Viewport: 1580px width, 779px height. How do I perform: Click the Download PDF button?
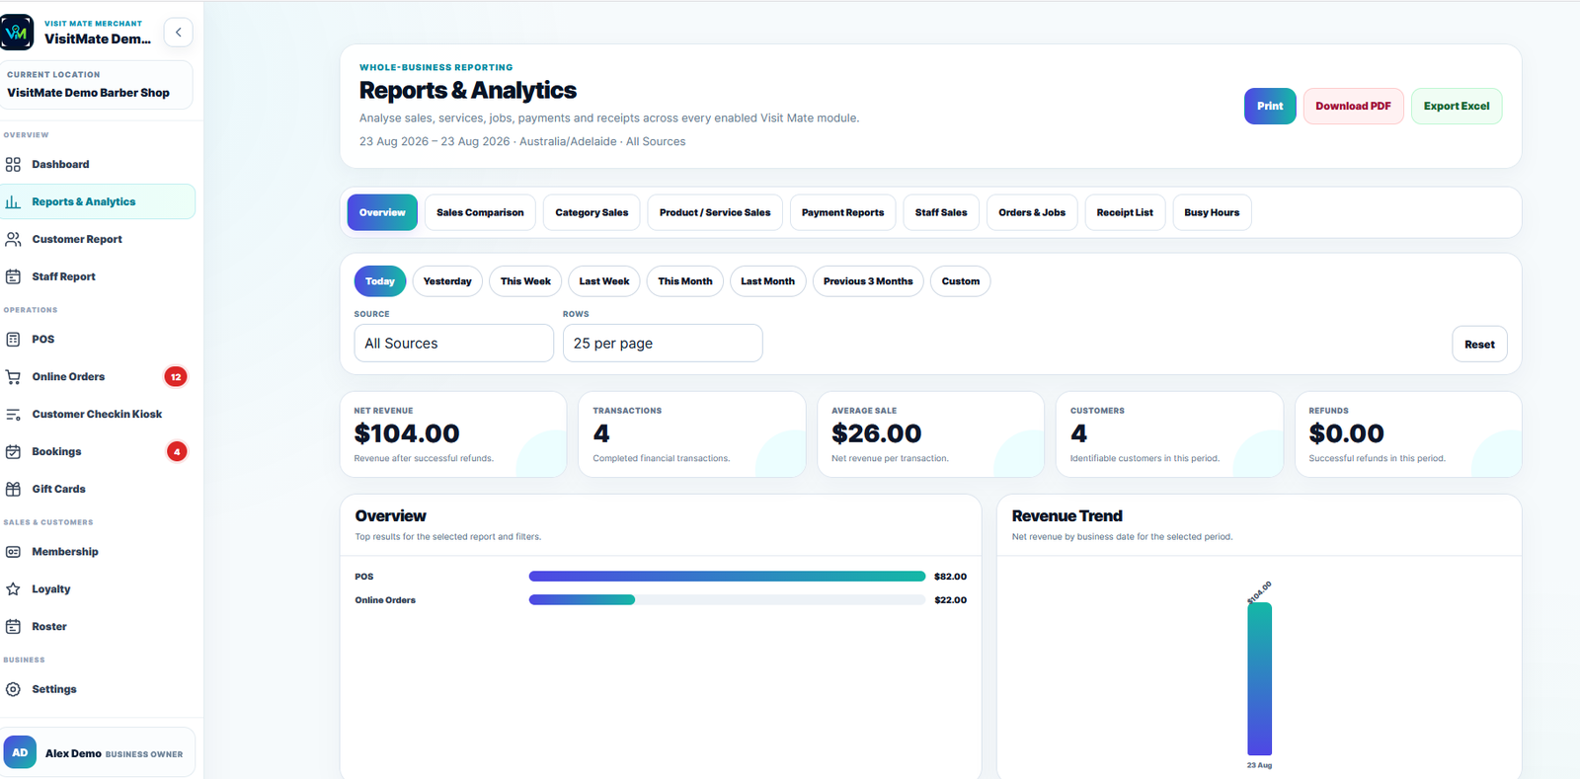(x=1353, y=107)
